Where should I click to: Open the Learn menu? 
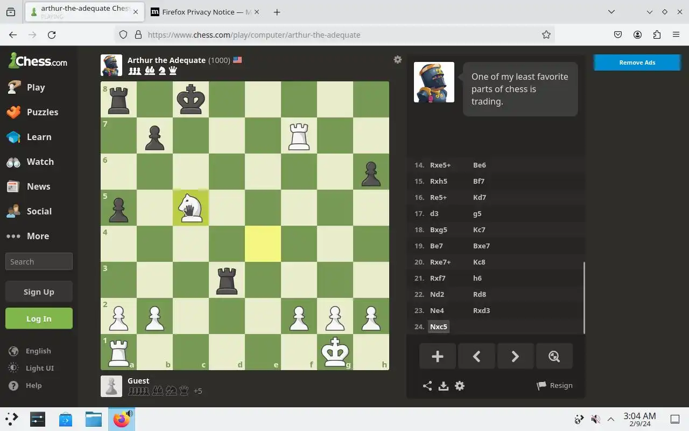click(x=39, y=137)
